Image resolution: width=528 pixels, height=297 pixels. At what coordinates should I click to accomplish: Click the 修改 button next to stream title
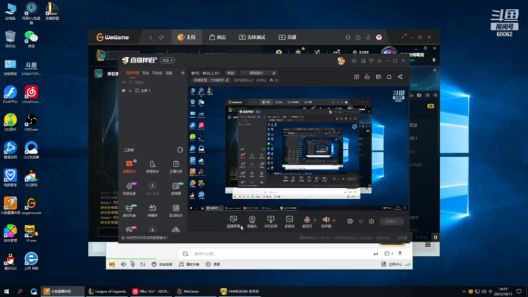coord(230,73)
